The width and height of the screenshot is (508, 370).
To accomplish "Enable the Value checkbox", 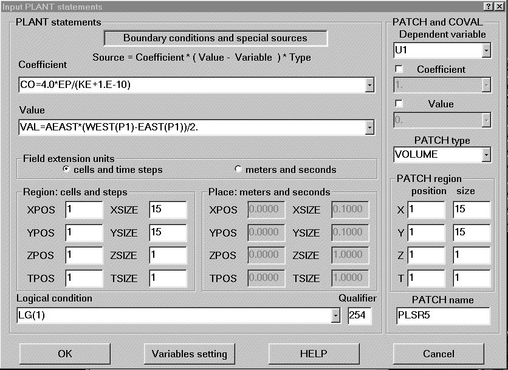I will pyautogui.click(x=399, y=104).
